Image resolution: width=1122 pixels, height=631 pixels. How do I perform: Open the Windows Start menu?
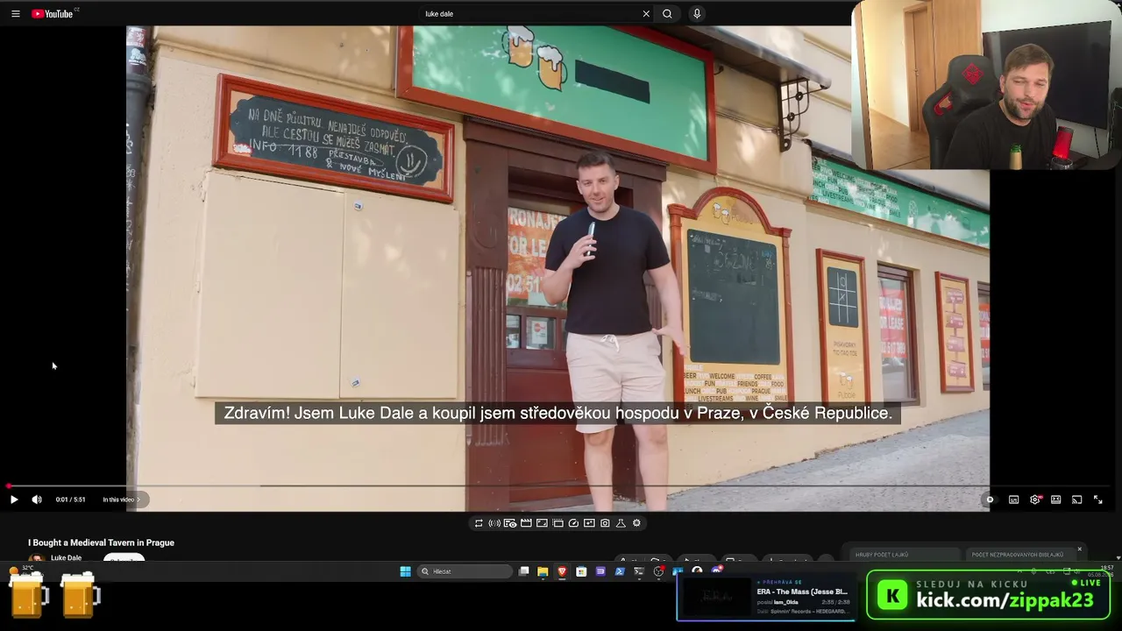coord(405,571)
